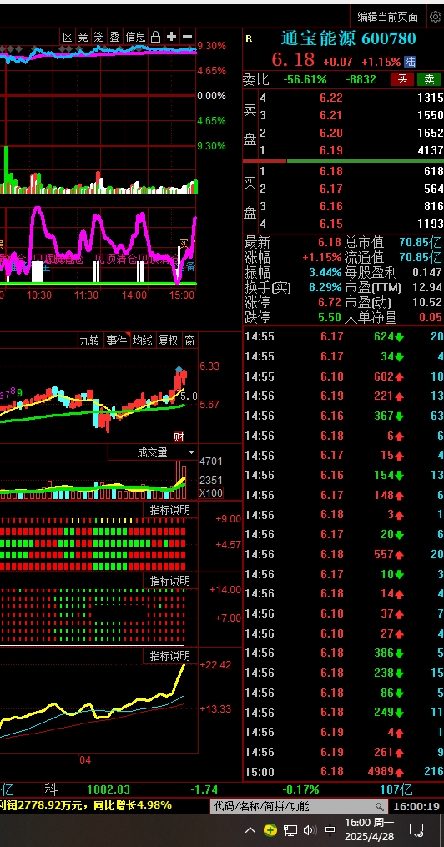This screenshot has width=444, height=847.
Task: Click the 区 interval statistics button
Action: [68, 37]
